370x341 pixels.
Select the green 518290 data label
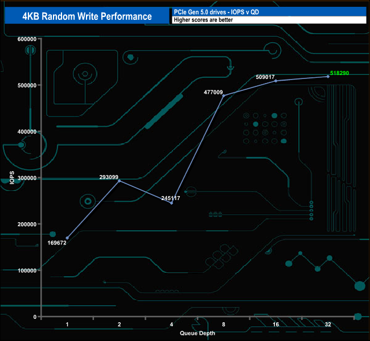pos(339,73)
